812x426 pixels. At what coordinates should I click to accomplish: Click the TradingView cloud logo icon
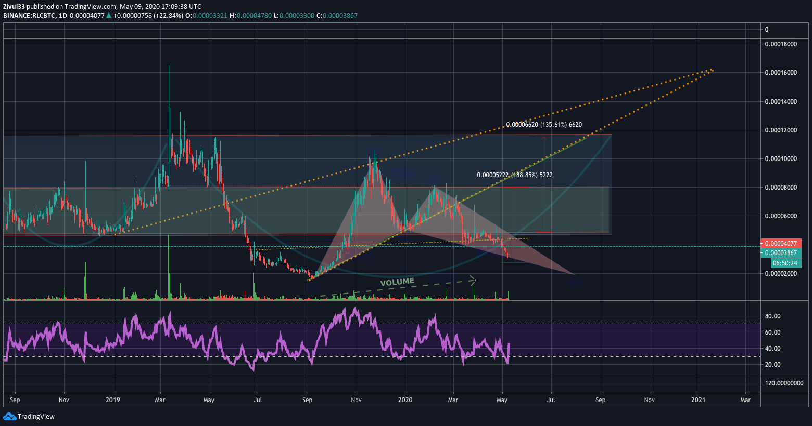click(9, 416)
